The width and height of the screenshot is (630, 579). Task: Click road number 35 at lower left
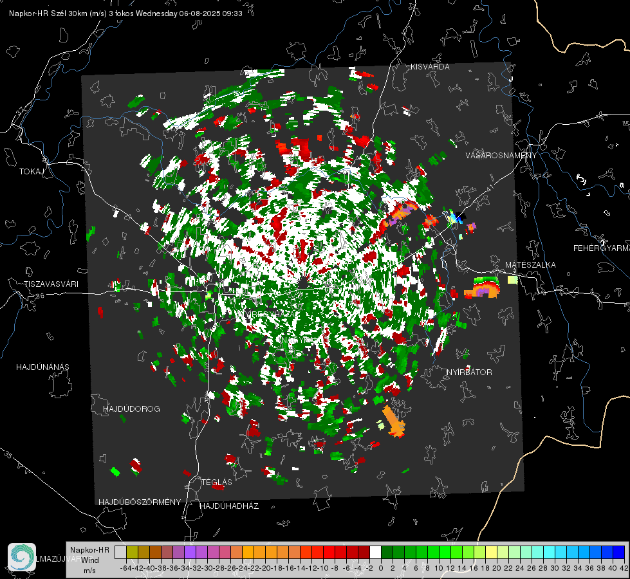(x=8, y=455)
